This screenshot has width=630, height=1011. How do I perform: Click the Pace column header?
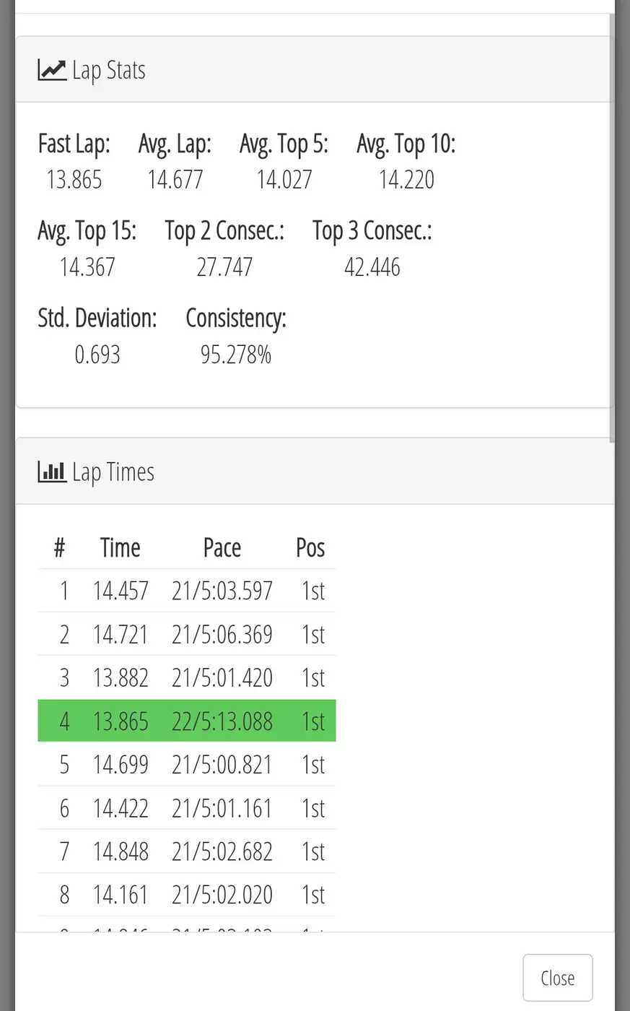tap(222, 547)
